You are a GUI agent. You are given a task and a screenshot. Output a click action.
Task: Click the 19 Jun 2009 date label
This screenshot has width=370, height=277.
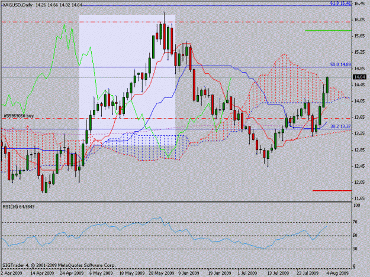pyautogui.click(x=220, y=273)
